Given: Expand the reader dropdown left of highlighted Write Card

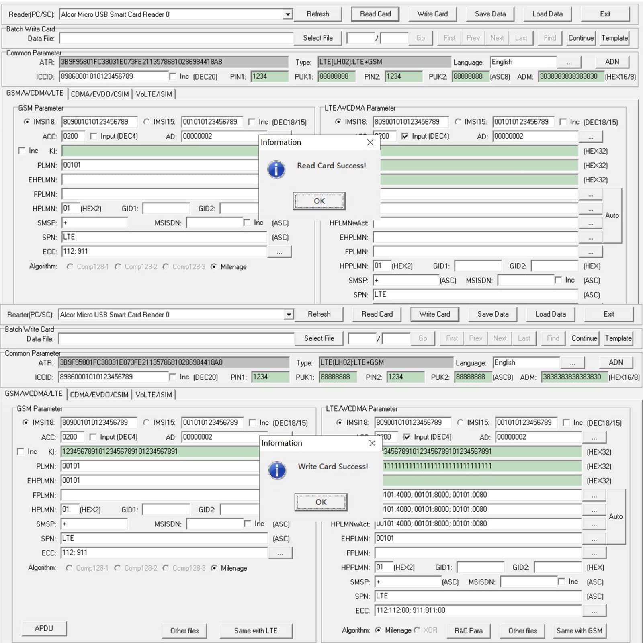Looking at the screenshot, I should tap(289, 315).
